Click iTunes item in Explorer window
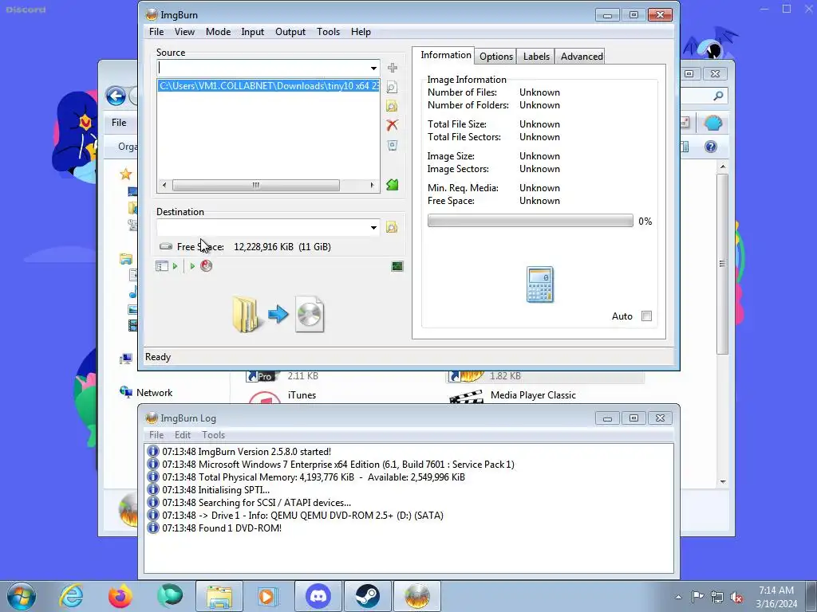Viewport: 817px width, 612px height. [302, 395]
